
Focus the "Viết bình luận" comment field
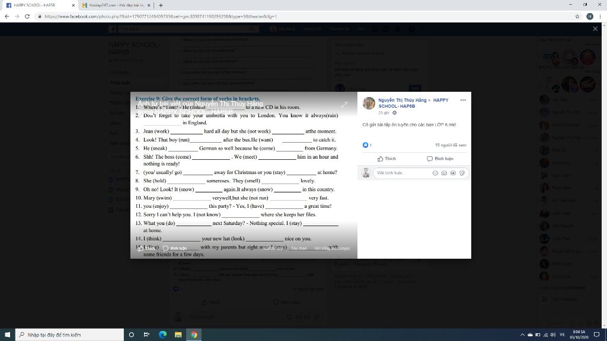402,173
